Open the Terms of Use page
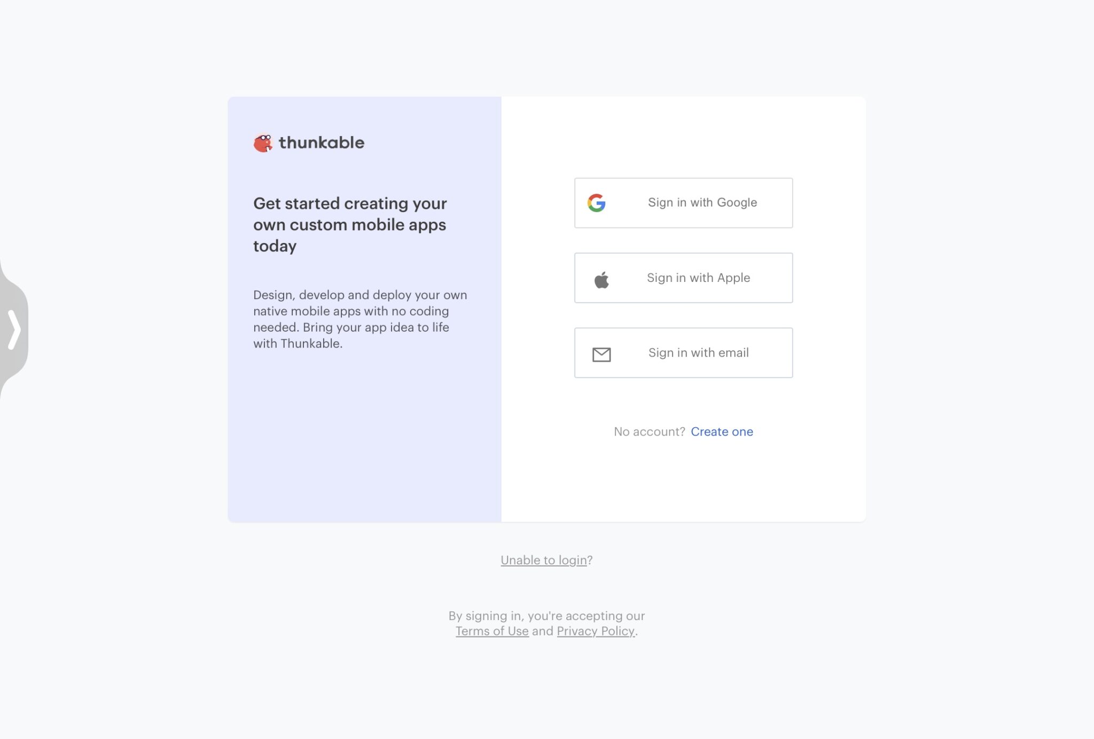 tap(493, 631)
